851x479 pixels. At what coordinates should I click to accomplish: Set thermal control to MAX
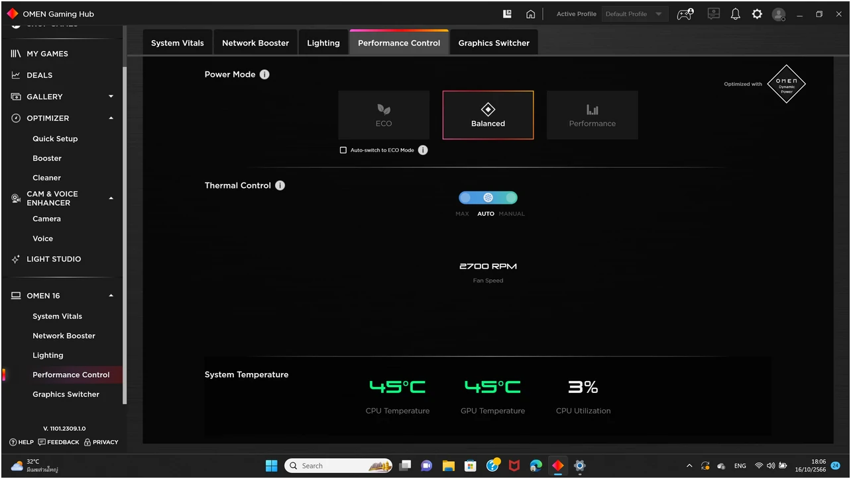tap(465, 198)
